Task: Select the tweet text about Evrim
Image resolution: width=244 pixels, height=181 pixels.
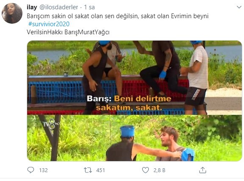Action: point(118,16)
